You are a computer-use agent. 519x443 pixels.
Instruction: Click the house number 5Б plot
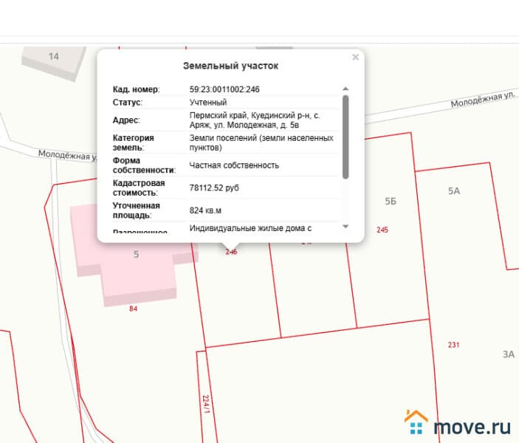(391, 202)
